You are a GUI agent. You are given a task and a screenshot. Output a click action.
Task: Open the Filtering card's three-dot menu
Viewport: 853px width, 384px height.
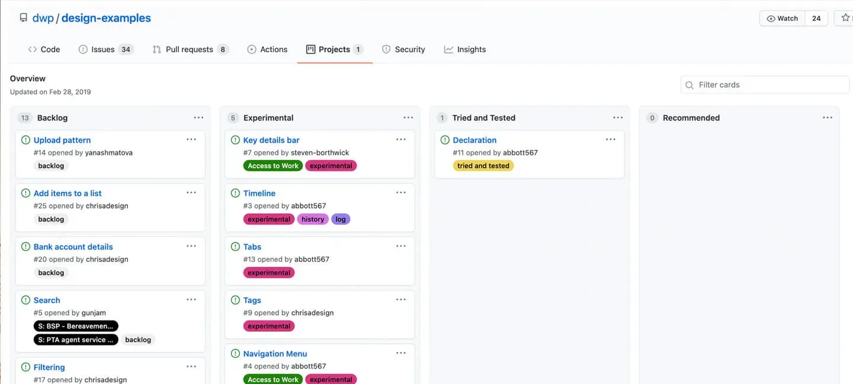coord(191,366)
